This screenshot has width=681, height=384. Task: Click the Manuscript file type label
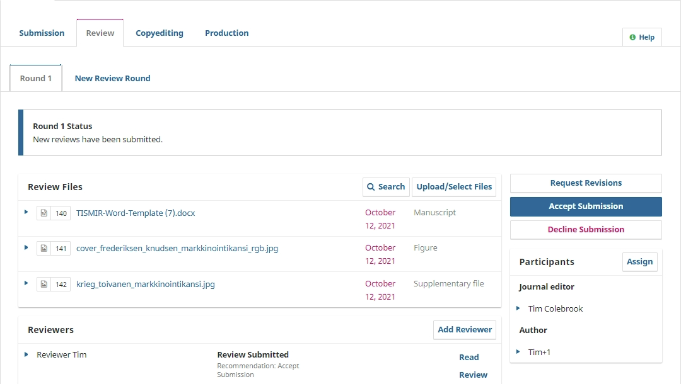point(434,212)
